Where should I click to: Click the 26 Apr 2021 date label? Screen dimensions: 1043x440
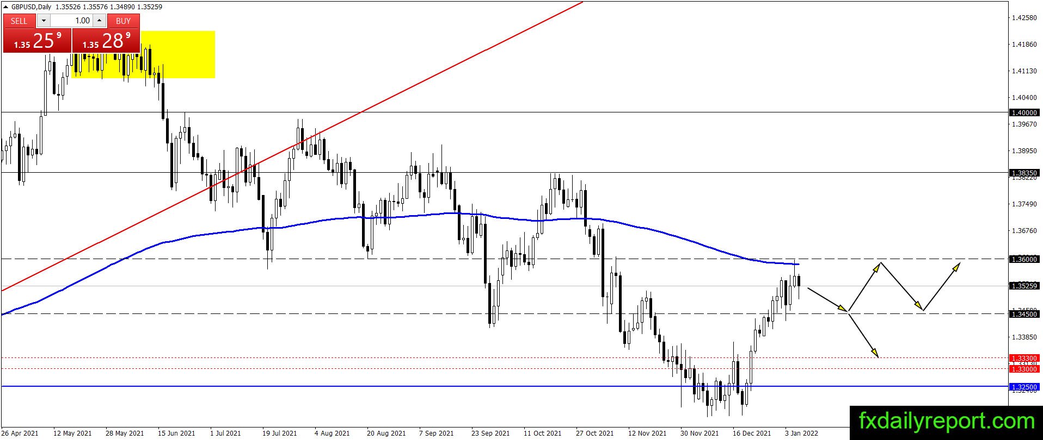[x=20, y=433]
